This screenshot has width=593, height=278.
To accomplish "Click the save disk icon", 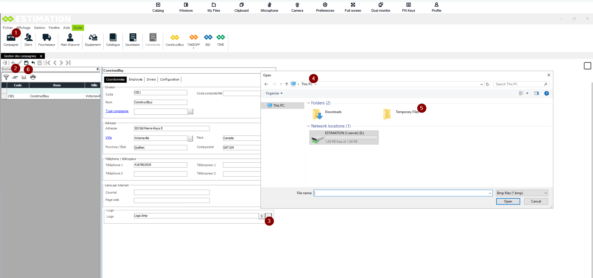I will [26, 63].
